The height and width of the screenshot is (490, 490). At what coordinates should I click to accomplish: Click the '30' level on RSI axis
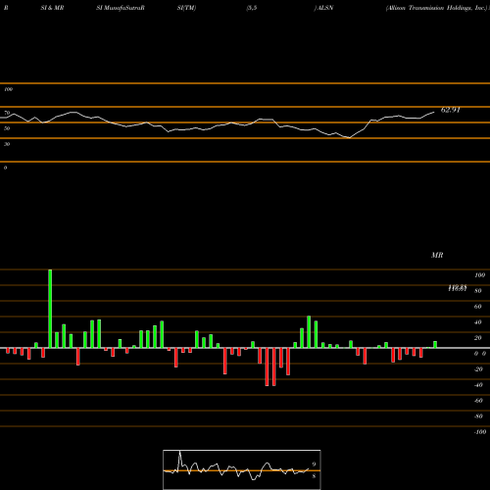pos(7,144)
